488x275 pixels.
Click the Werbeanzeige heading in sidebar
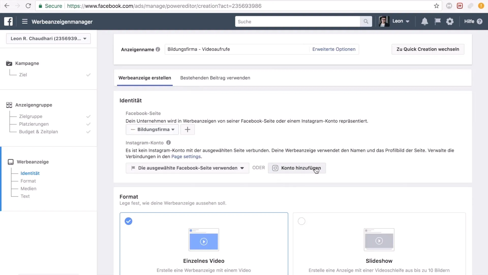[33, 162]
